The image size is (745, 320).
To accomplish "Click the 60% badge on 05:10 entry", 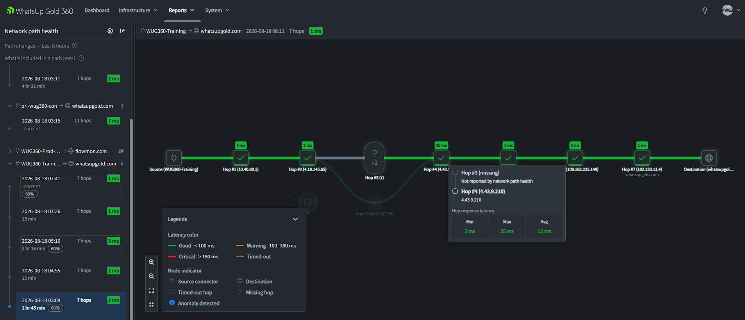I will (x=55, y=249).
